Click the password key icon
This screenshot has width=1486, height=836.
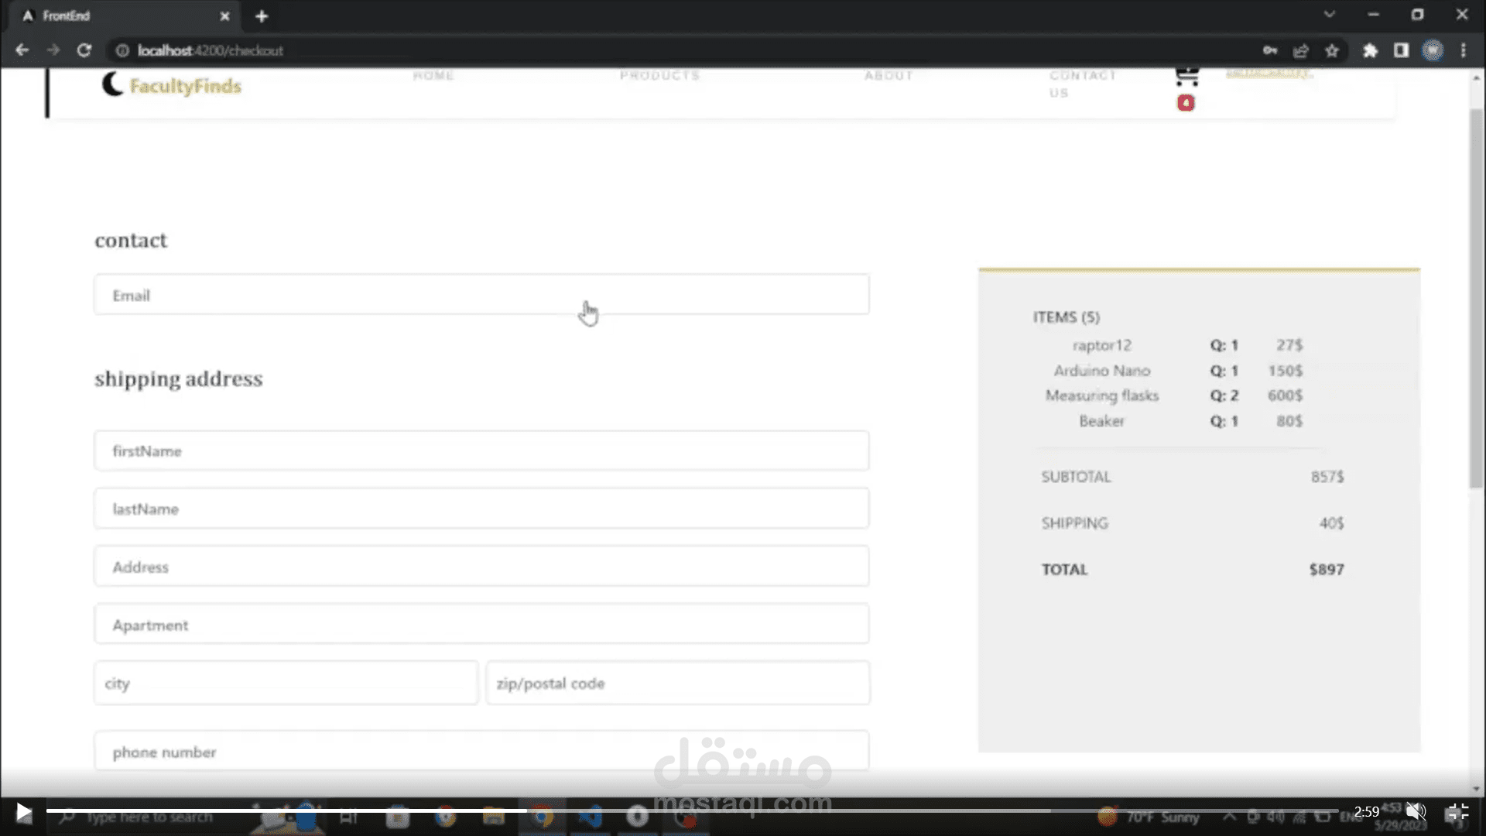pos(1270,50)
